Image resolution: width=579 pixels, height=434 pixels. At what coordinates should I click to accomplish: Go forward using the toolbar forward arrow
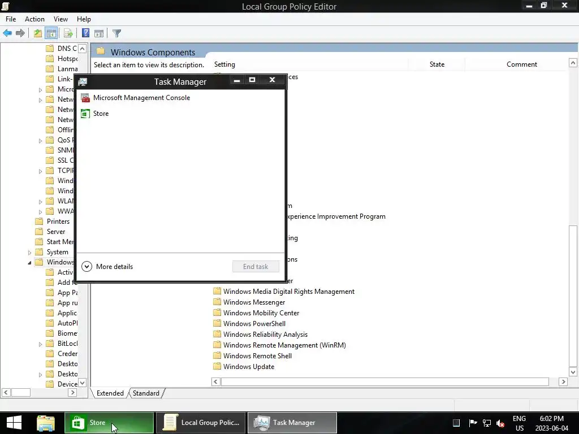pos(20,33)
